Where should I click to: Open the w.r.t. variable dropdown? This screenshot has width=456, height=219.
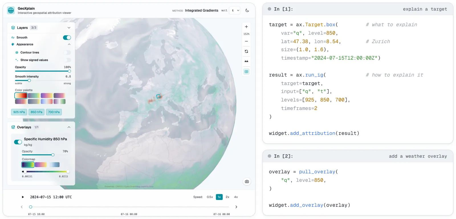tap(235, 11)
